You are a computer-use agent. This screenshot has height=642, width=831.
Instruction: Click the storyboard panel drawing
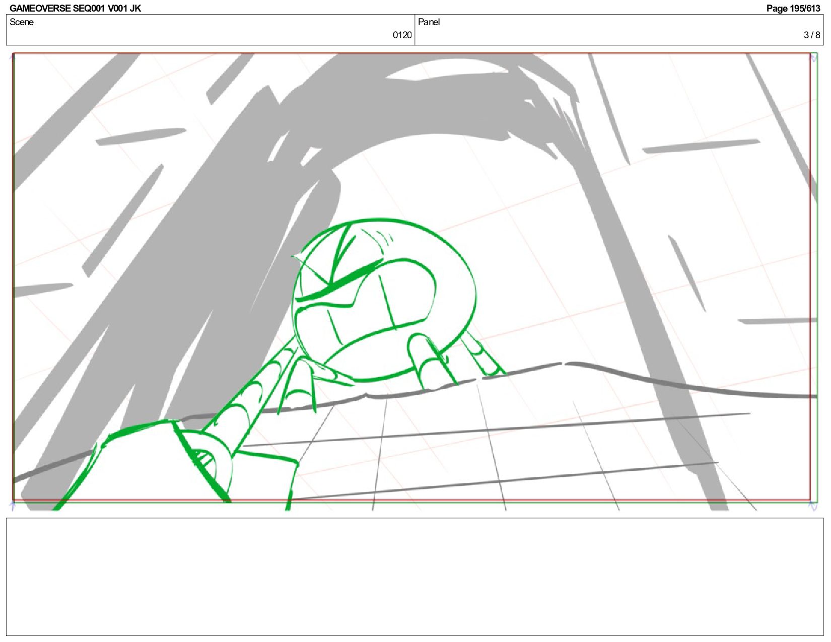click(x=415, y=281)
